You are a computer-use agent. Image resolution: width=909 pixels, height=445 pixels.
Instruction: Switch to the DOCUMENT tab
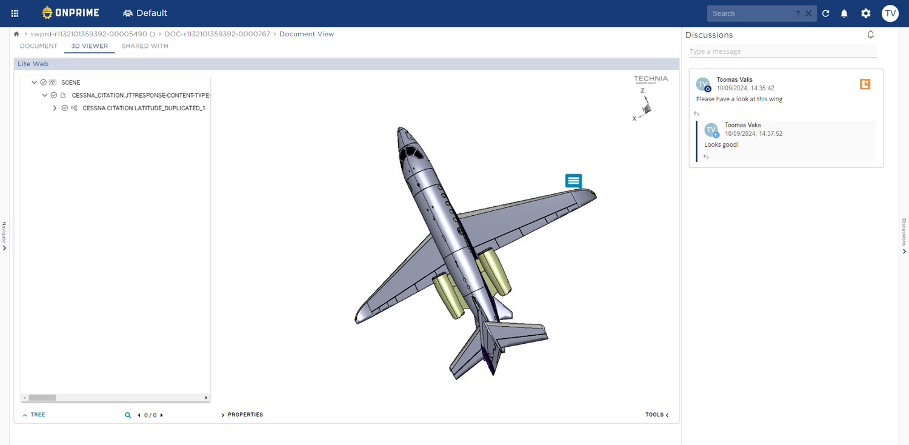(39, 46)
